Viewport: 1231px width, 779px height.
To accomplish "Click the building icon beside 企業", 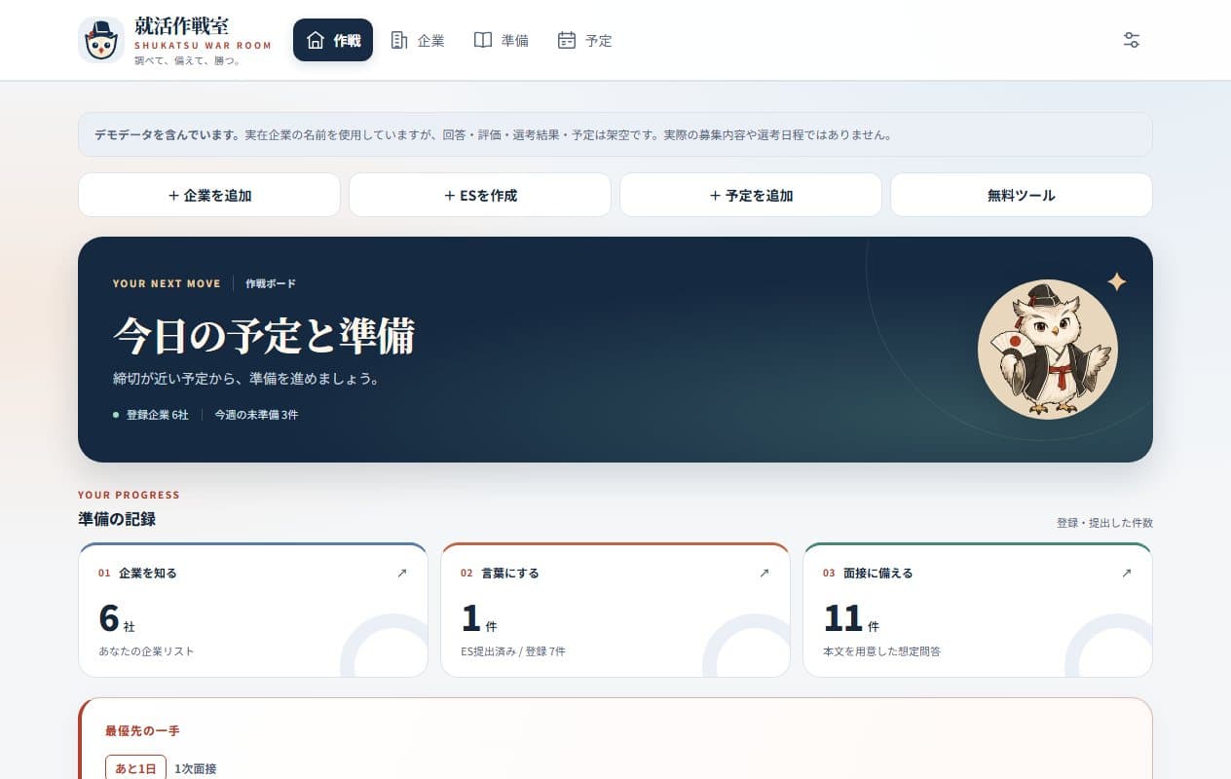I will [x=398, y=40].
